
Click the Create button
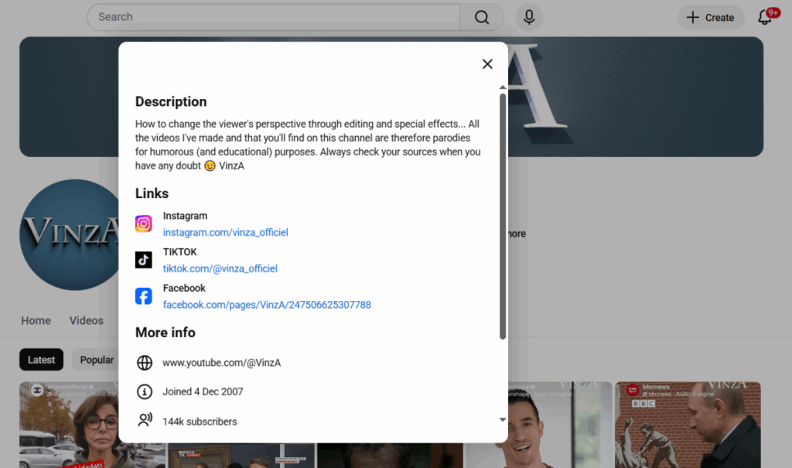(711, 17)
